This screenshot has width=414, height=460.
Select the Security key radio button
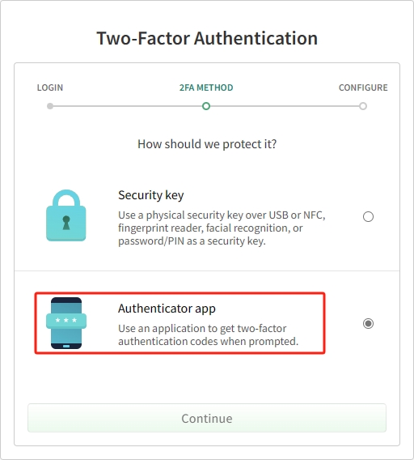point(368,217)
